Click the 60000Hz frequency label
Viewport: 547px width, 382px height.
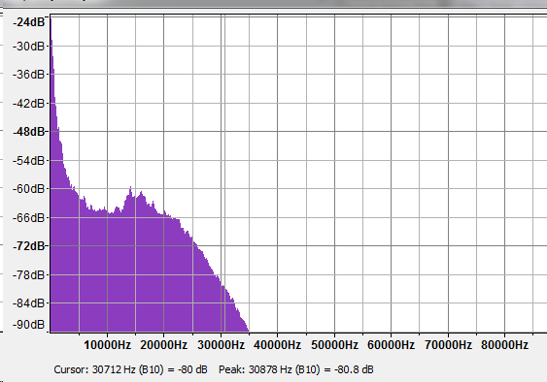point(392,345)
